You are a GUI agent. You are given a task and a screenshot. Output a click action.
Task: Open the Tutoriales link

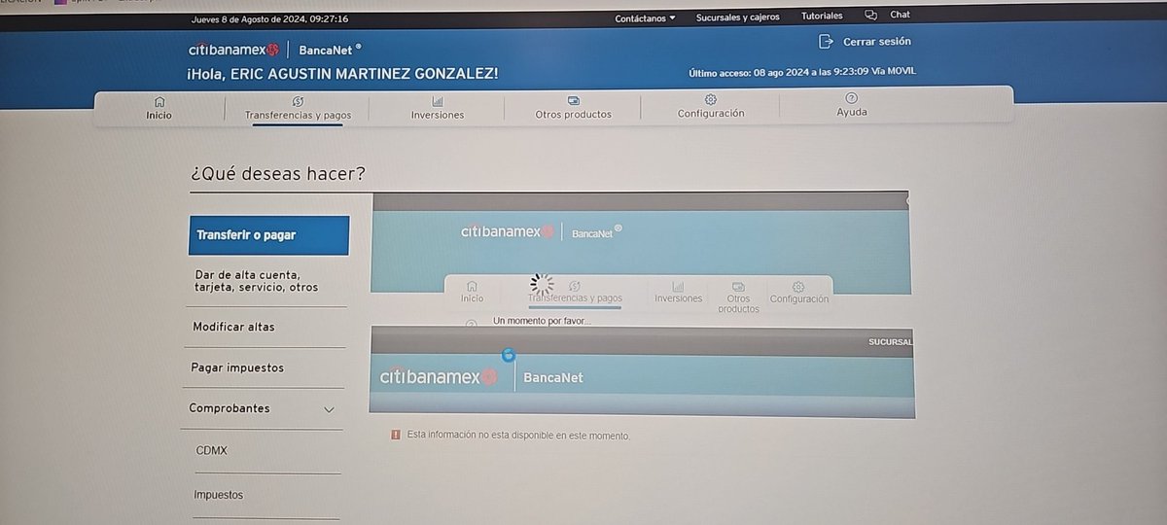tap(822, 16)
